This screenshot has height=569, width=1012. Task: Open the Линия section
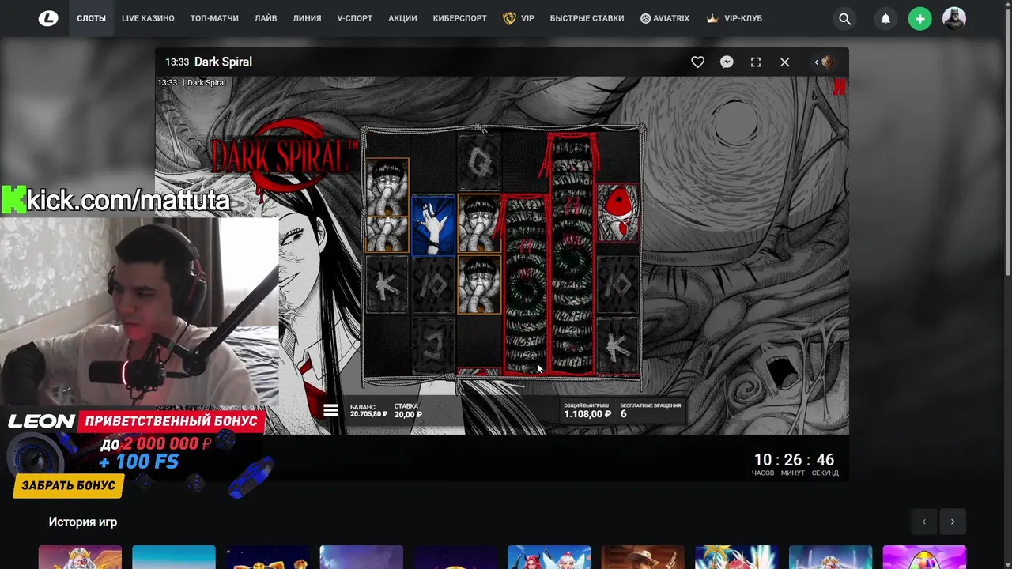tap(307, 18)
